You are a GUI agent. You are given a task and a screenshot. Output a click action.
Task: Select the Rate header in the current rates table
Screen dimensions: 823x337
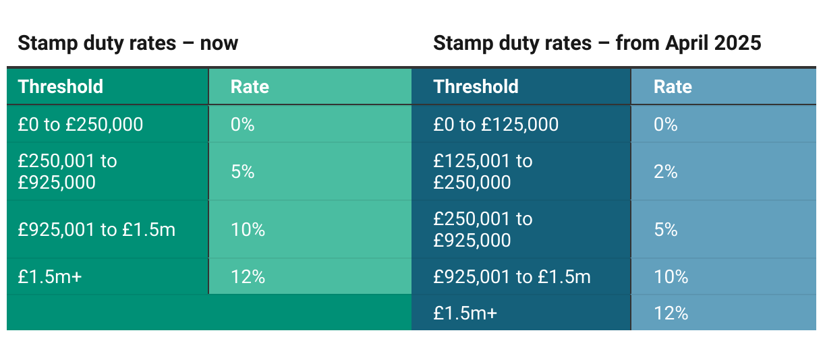[x=250, y=86]
